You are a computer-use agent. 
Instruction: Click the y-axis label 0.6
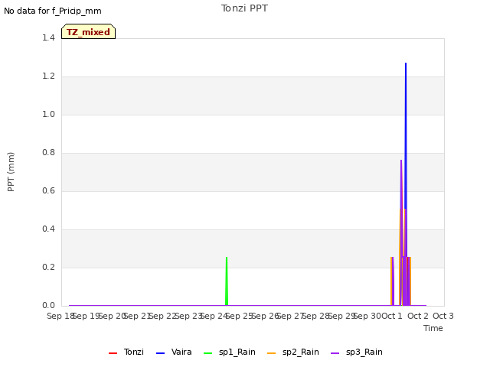48,190
